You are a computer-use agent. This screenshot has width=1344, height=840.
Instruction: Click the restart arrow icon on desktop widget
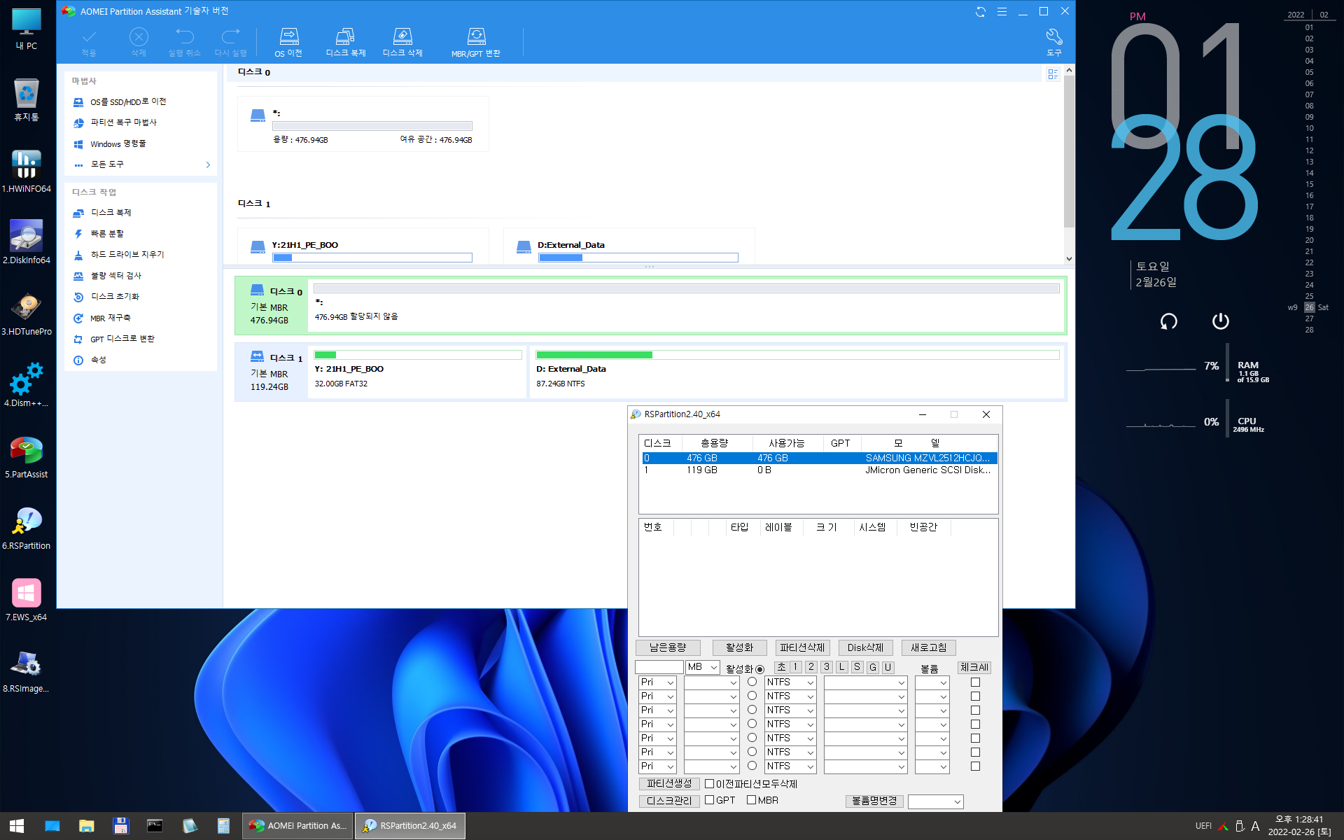(1168, 321)
